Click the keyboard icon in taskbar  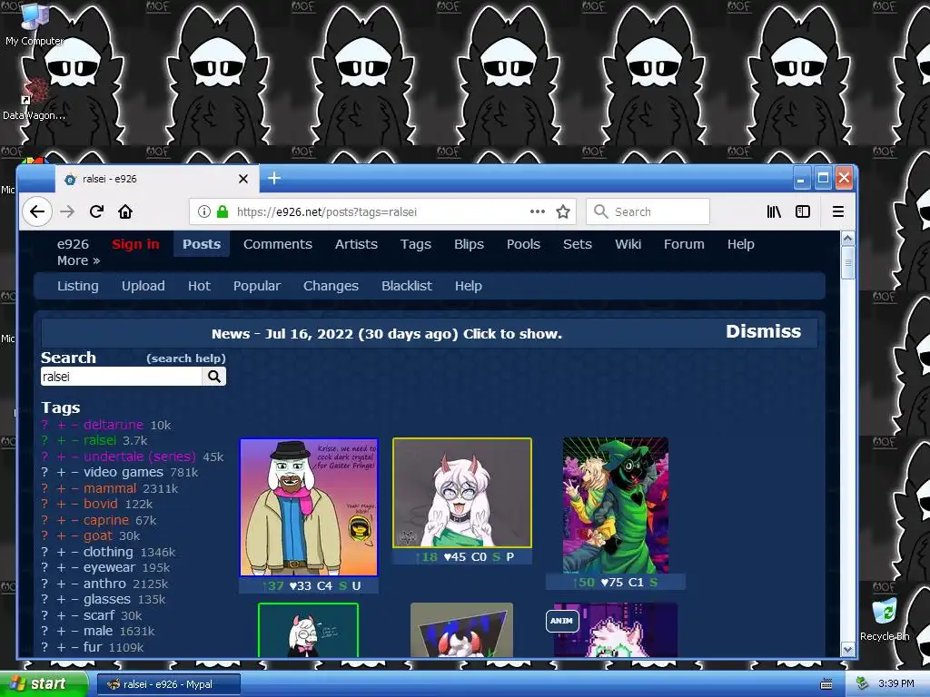point(826,684)
